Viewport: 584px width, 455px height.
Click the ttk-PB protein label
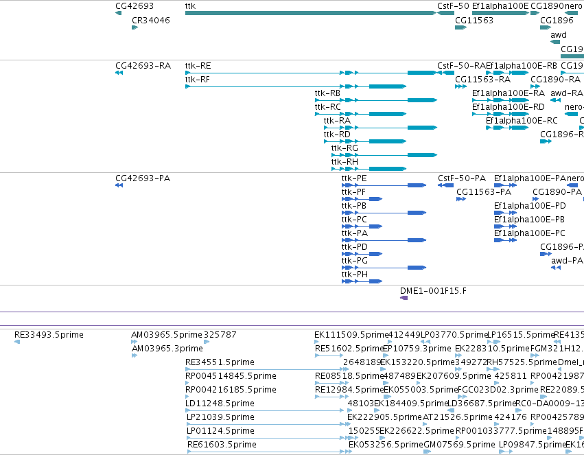[x=354, y=207]
